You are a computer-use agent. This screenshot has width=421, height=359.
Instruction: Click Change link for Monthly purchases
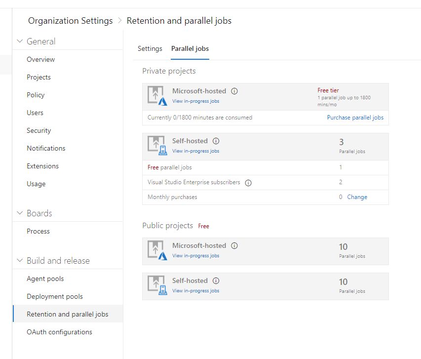coord(357,197)
